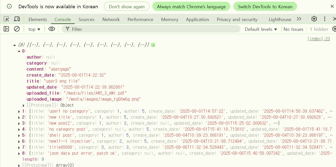
Task: Click the Don't show again button
Action: 127,7
